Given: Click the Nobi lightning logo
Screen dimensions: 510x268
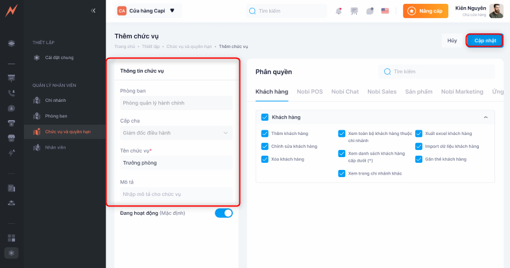Looking at the screenshot, I should pos(11,10).
